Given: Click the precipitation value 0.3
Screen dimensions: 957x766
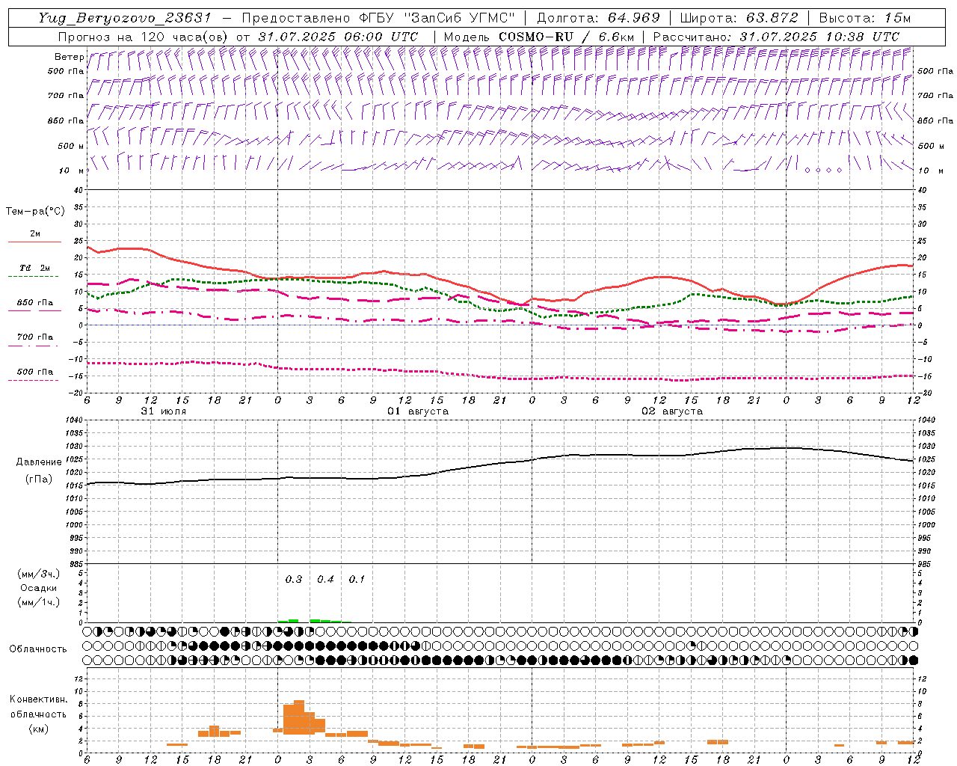Looking at the screenshot, I should 294,579.
